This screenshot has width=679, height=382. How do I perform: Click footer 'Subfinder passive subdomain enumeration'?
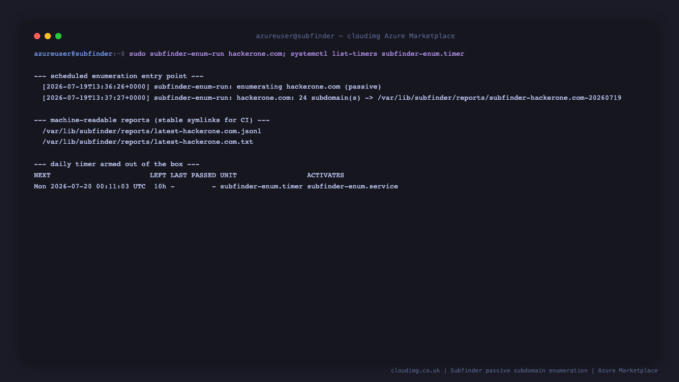[x=519, y=370]
